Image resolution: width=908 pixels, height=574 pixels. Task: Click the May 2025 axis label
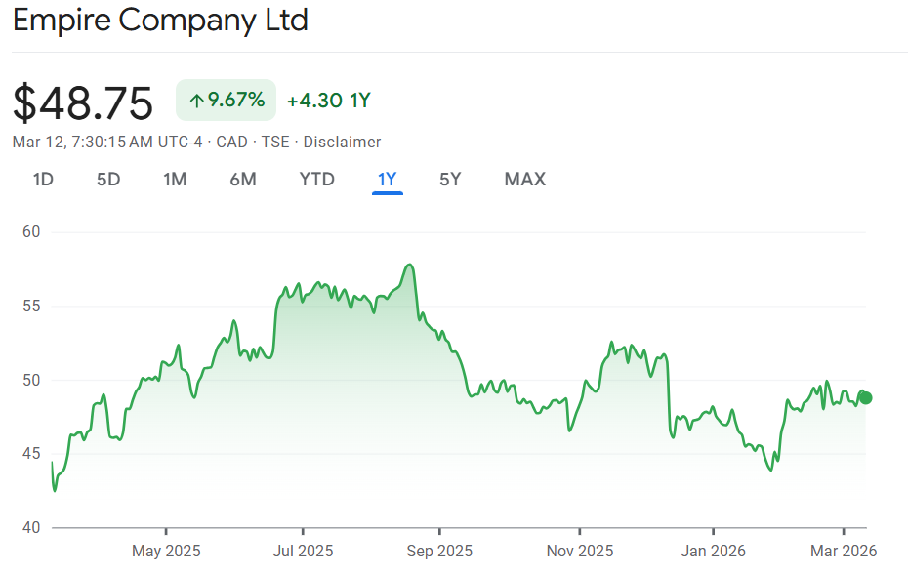click(166, 552)
